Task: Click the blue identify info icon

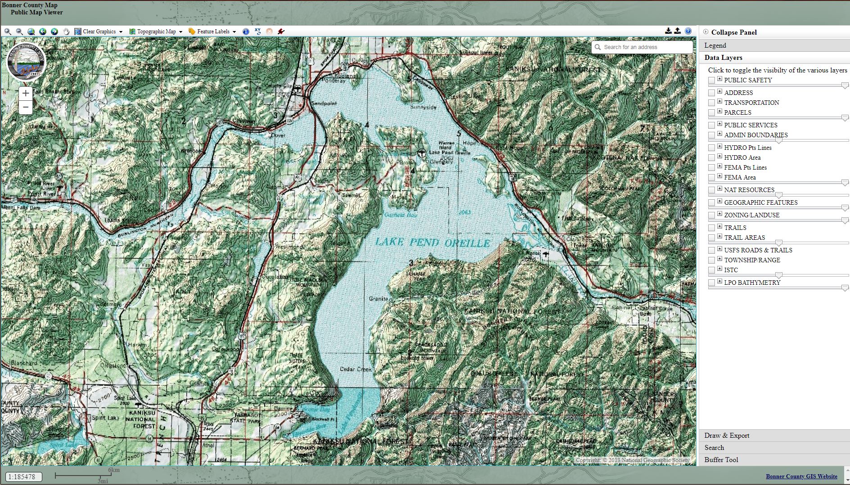Action: 246,31
